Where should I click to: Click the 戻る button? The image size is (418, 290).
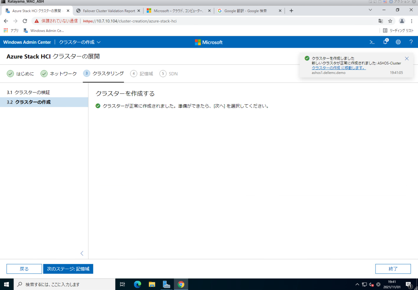pyautogui.click(x=24, y=269)
